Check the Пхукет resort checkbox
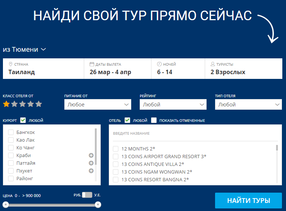Image resolution: width=286 pixels, height=211 pixels. coord(11,171)
